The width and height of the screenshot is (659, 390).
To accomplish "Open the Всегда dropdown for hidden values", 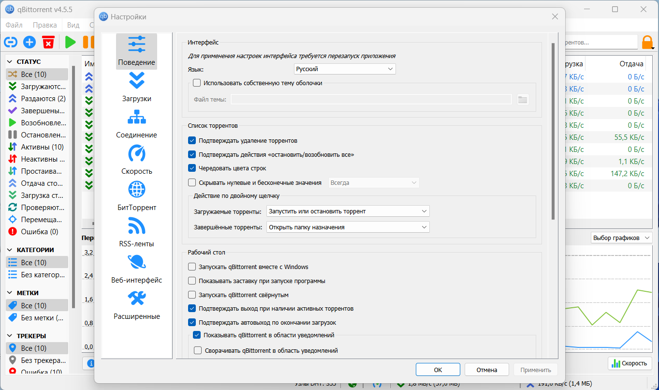I will [x=374, y=182].
